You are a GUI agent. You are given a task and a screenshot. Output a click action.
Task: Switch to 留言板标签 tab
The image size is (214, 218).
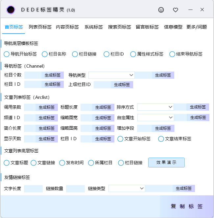pyautogui.click(x=147, y=27)
